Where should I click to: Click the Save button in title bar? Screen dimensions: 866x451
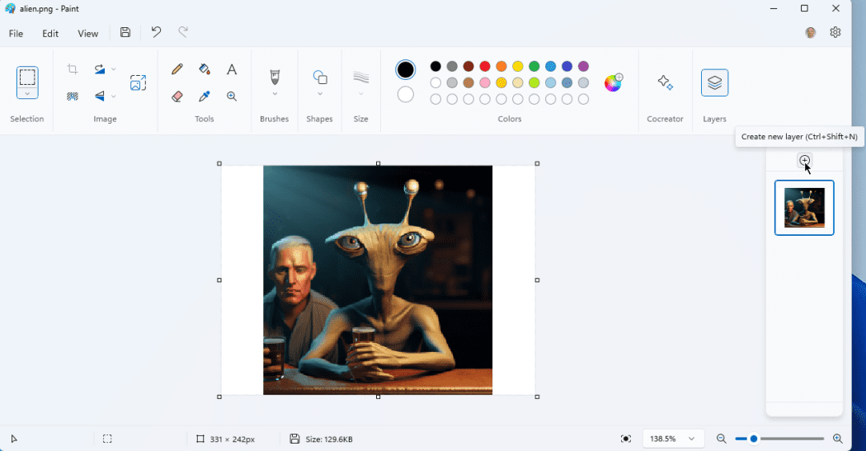tap(125, 32)
